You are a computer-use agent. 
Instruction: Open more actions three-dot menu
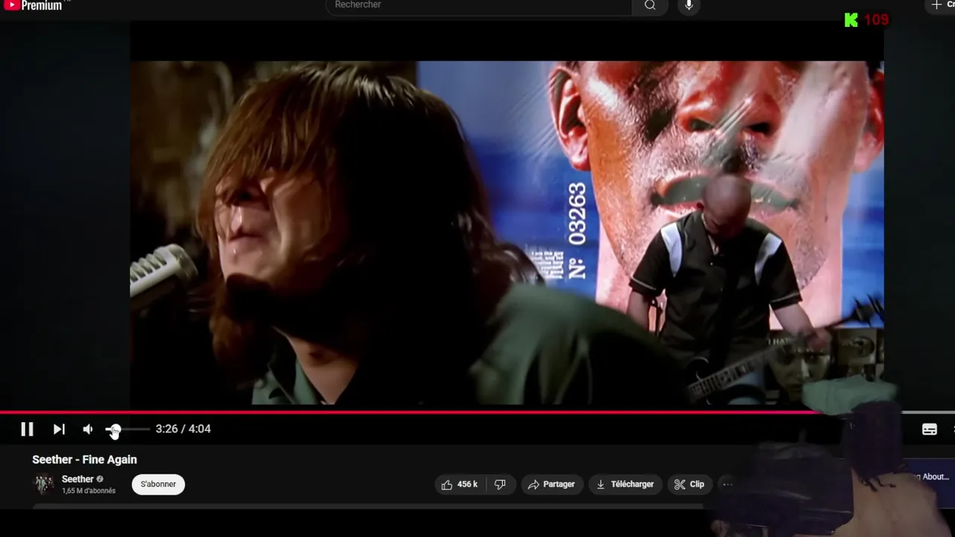tap(727, 484)
